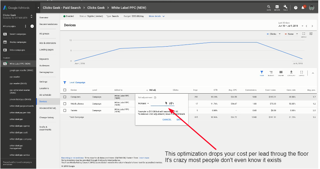Open the More details link
The width and height of the screenshot is (320, 169).
pos(156,16)
